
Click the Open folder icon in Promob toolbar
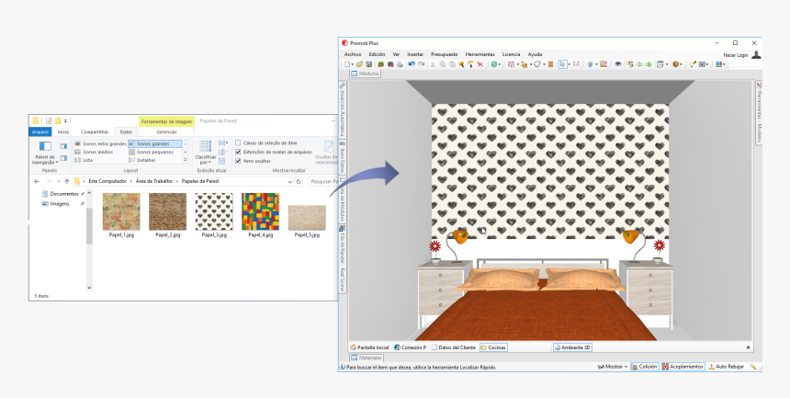359,64
